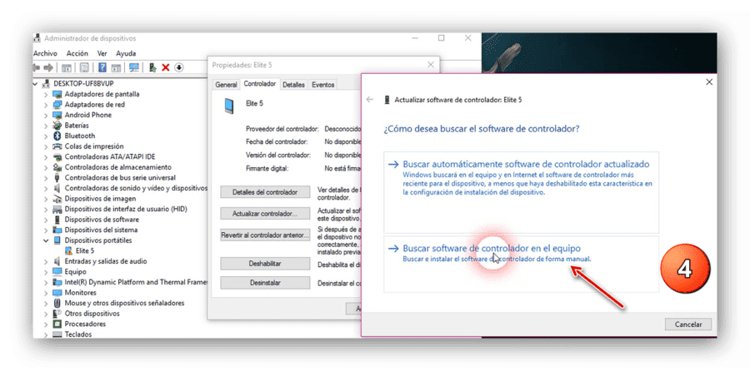
Task: Click the Baterías category icon
Action: [57, 126]
